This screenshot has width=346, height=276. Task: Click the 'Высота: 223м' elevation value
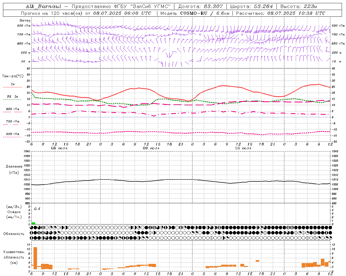click(x=299, y=6)
